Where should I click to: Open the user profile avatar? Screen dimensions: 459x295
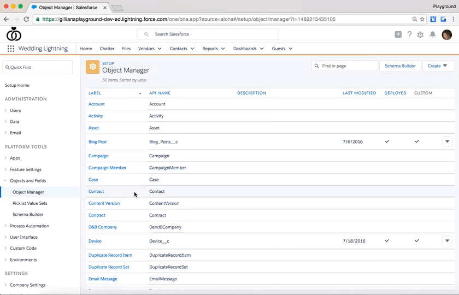(447, 34)
